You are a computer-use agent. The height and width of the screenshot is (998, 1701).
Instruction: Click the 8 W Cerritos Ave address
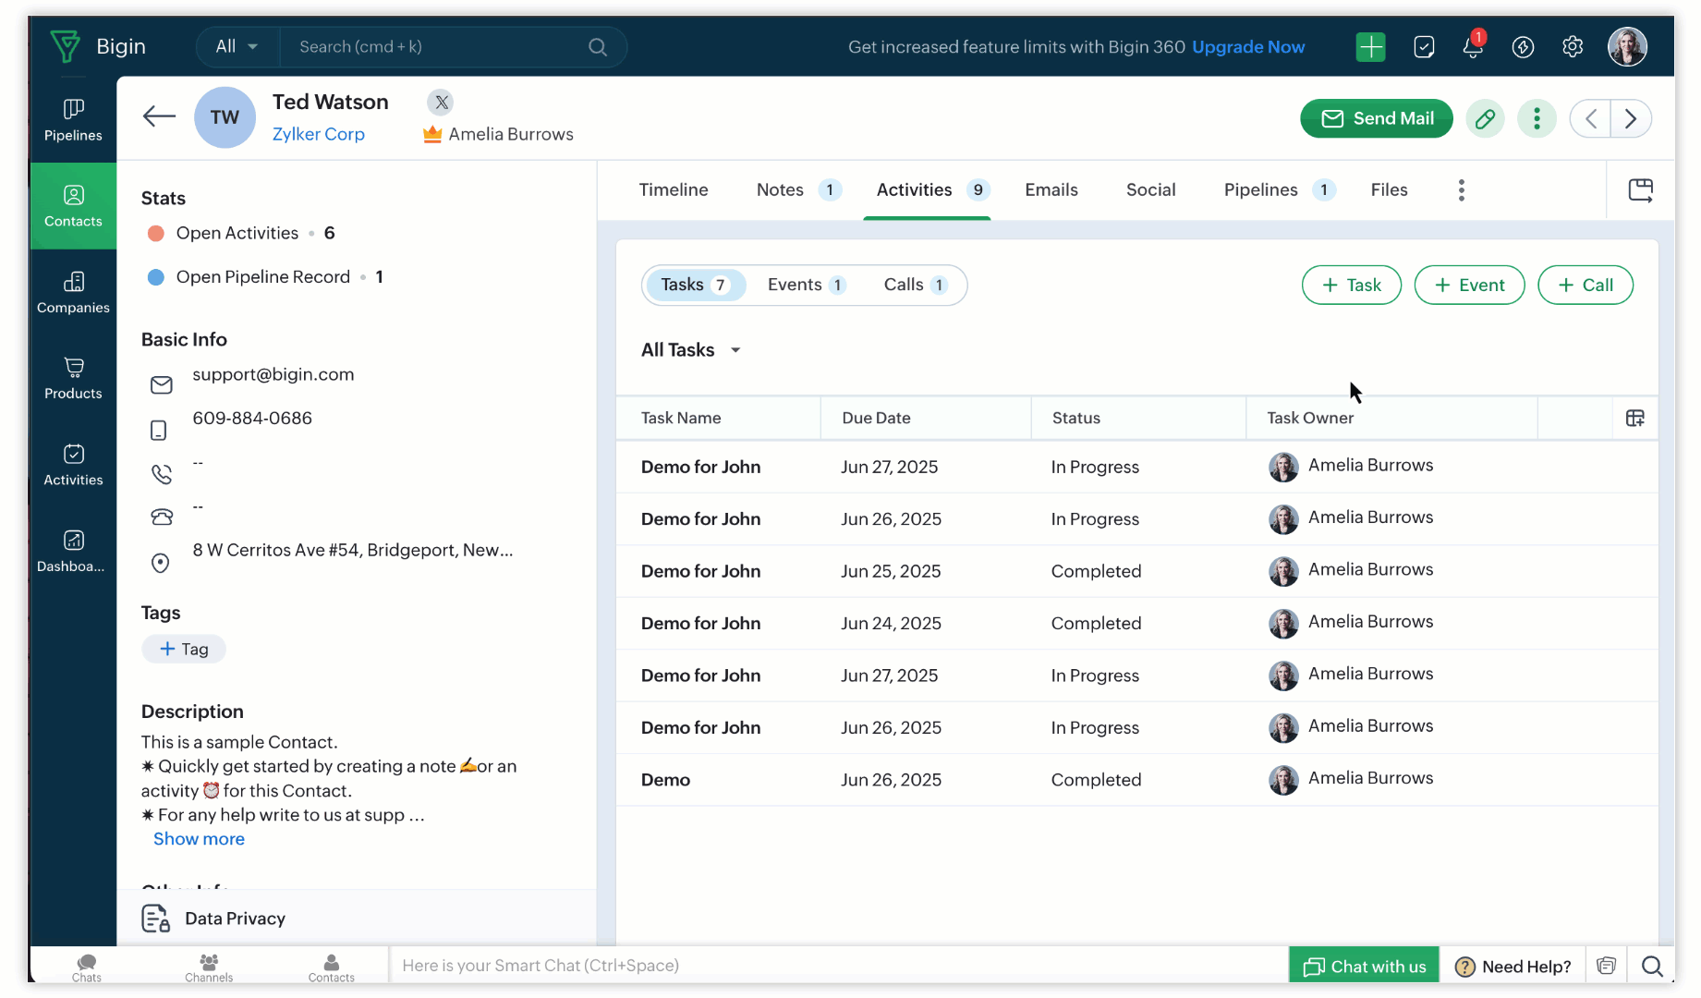[x=352, y=550]
